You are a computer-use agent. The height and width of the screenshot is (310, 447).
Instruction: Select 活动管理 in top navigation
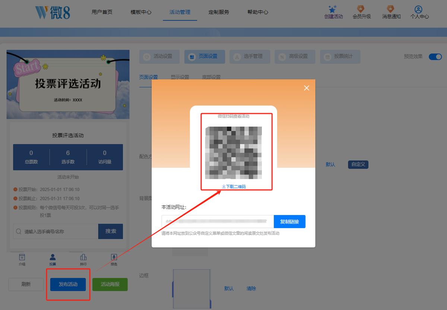pos(180,12)
